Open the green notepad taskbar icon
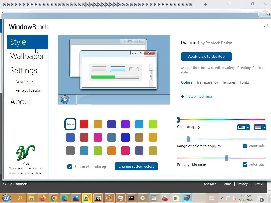271x203 pixels. 87,198
